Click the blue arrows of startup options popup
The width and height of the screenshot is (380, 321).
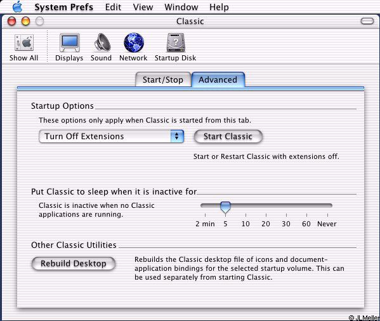[x=177, y=136]
